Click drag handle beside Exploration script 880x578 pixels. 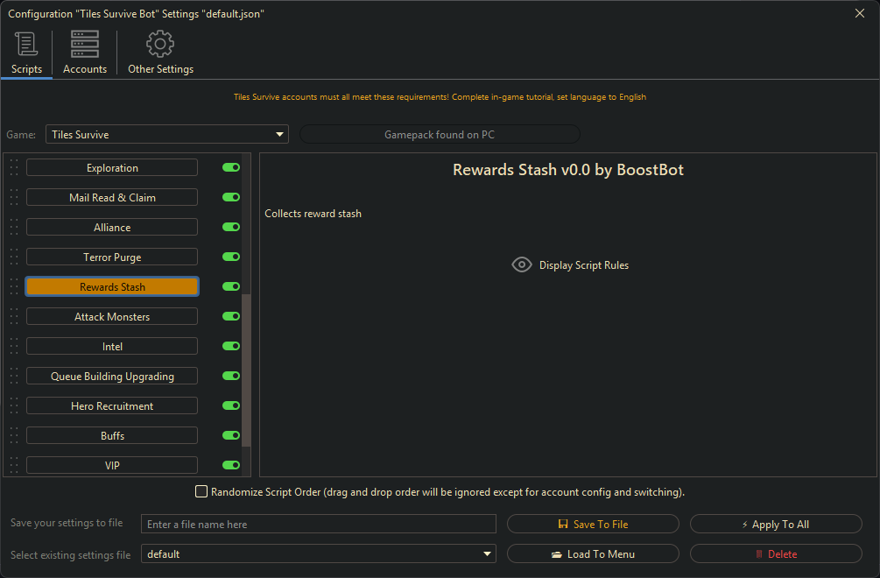tap(14, 168)
